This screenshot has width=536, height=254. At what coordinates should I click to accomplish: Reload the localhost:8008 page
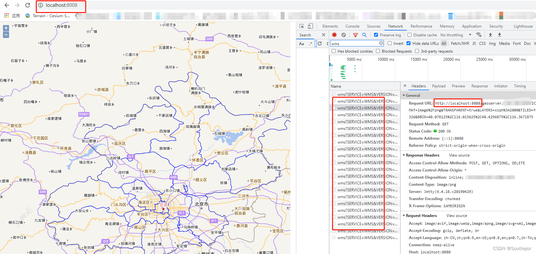pos(28,5)
